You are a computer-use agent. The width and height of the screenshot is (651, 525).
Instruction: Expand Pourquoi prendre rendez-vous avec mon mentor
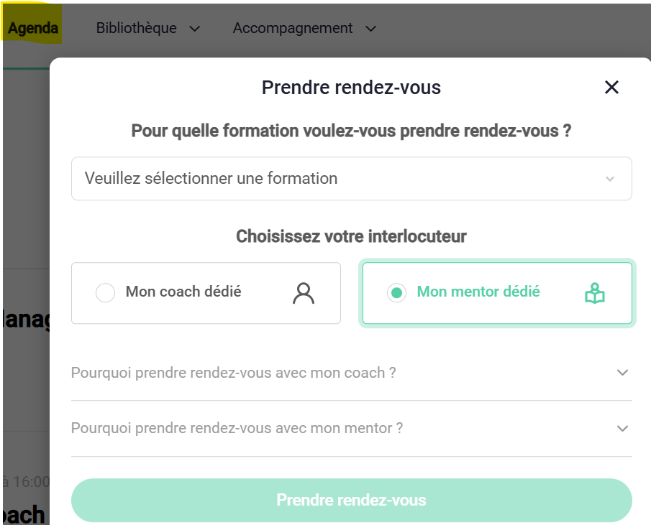click(237, 428)
